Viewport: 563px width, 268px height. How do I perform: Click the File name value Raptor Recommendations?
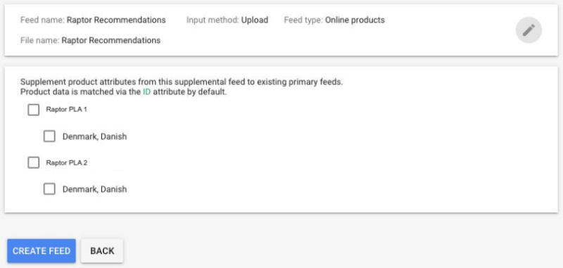coord(111,40)
